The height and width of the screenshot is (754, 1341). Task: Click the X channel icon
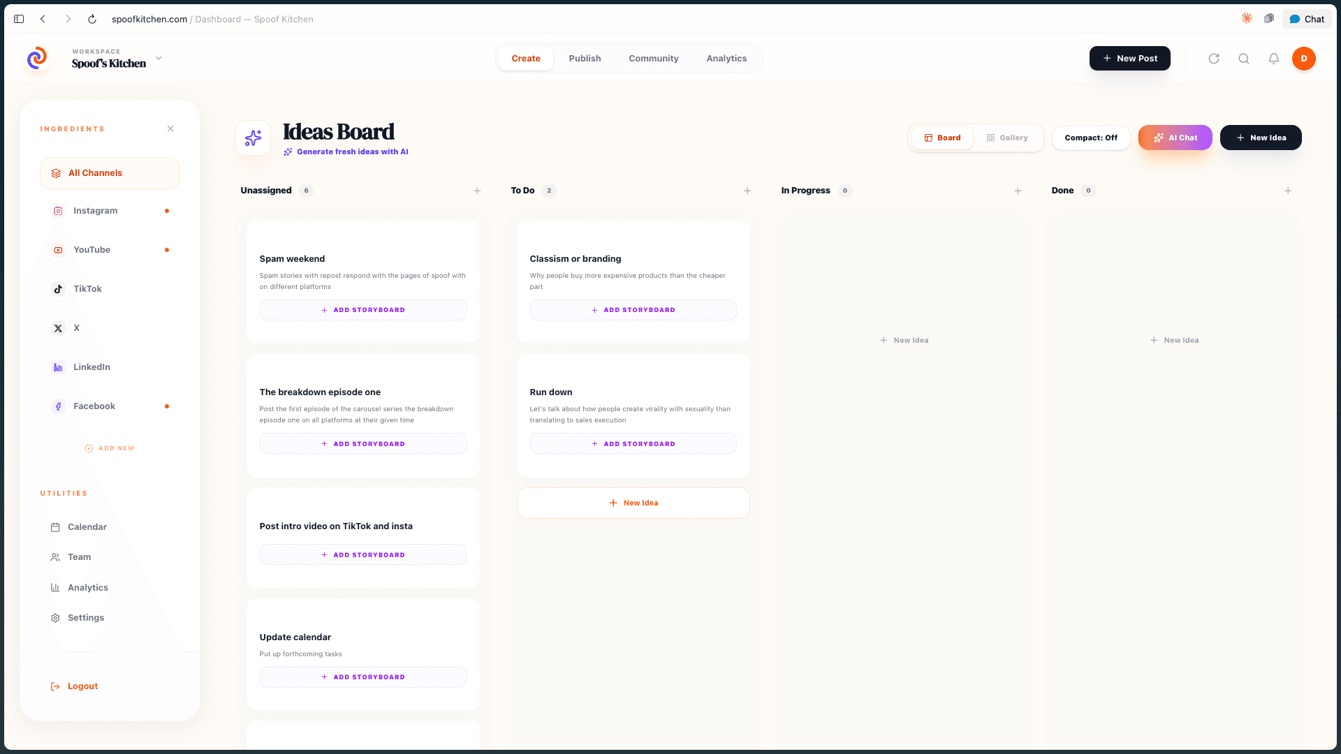click(x=59, y=328)
